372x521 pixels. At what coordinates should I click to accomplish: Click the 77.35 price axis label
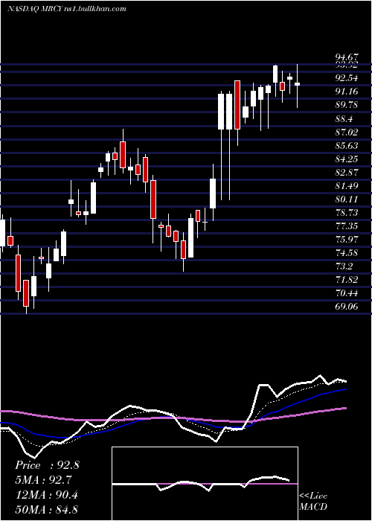coord(347,226)
